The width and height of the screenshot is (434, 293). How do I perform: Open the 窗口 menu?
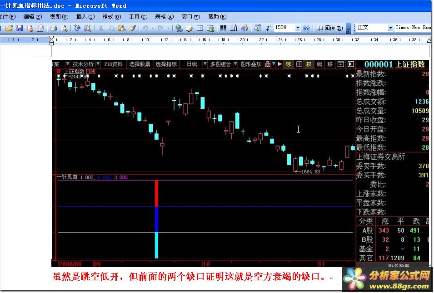pyautogui.click(x=191, y=17)
